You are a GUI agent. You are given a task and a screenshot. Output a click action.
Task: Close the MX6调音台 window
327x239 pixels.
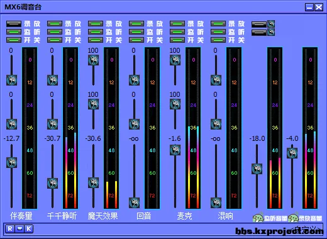coord(319,8)
